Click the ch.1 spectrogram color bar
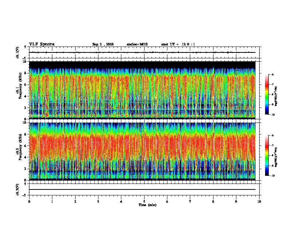292x226 pixels. (267, 95)
